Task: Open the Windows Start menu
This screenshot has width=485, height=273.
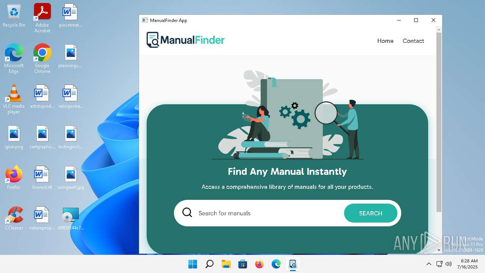Action: pos(192,264)
